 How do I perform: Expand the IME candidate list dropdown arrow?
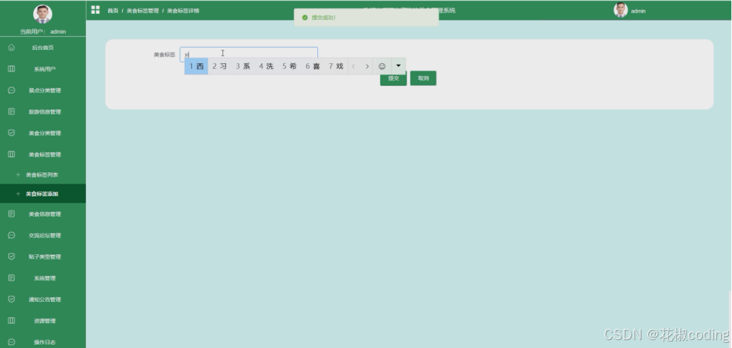398,66
